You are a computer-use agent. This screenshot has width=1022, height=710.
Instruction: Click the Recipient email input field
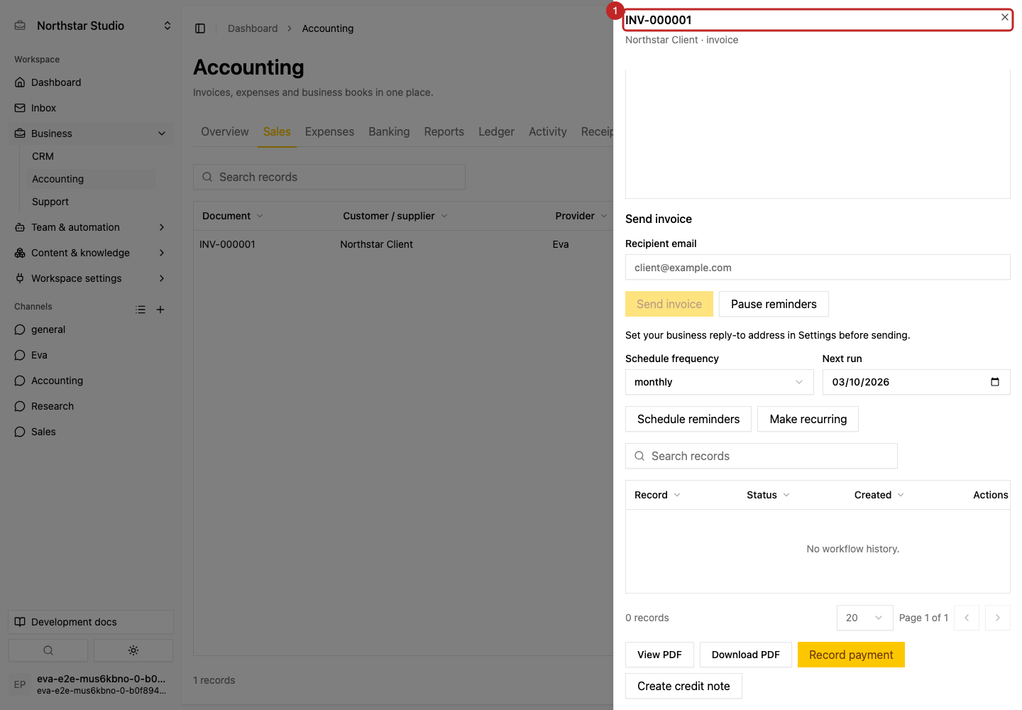point(818,267)
